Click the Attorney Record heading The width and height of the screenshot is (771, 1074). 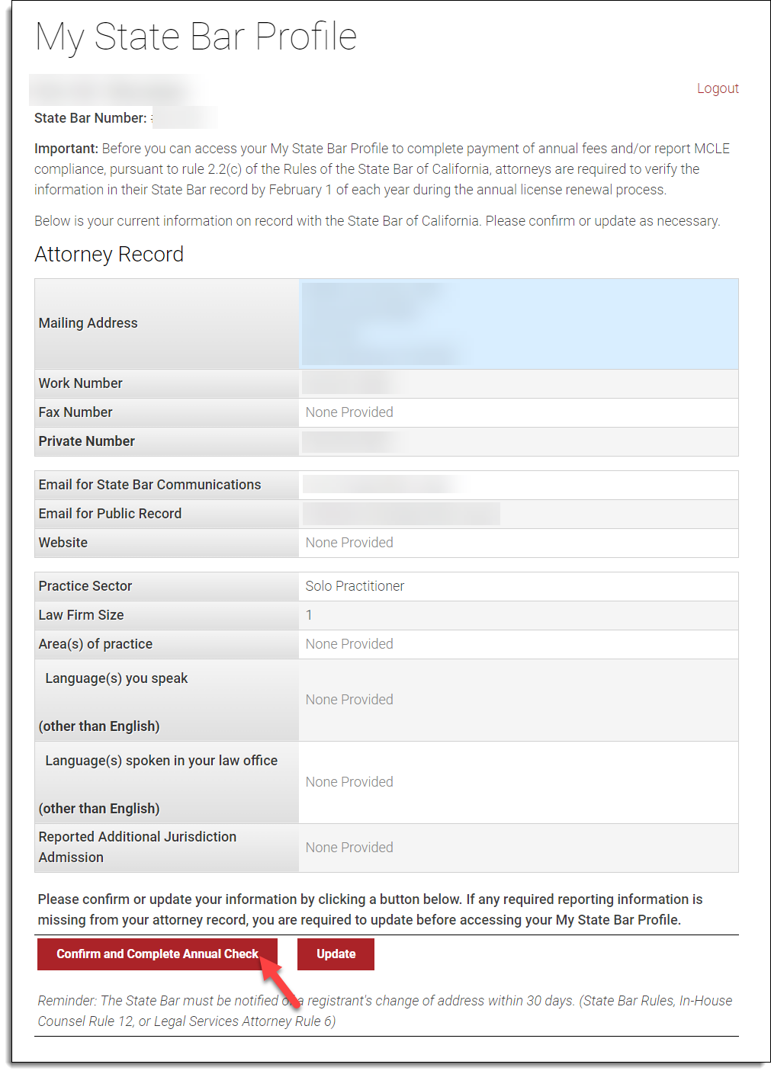108,254
